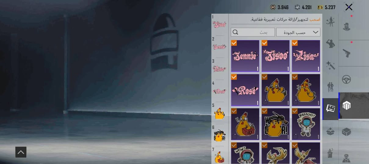This screenshot has width=369, height=164.
Task: Select equipped slot 5 chicken graffiti
Action: pyautogui.click(x=219, y=114)
